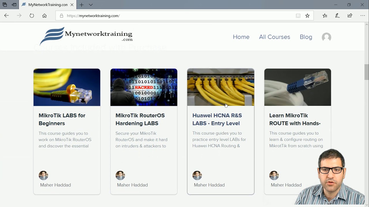The height and width of the screenshot is (207, 369).
Task: Click Maher Haddad under RouterOS Hardening LABS
Action: [132, 185]
